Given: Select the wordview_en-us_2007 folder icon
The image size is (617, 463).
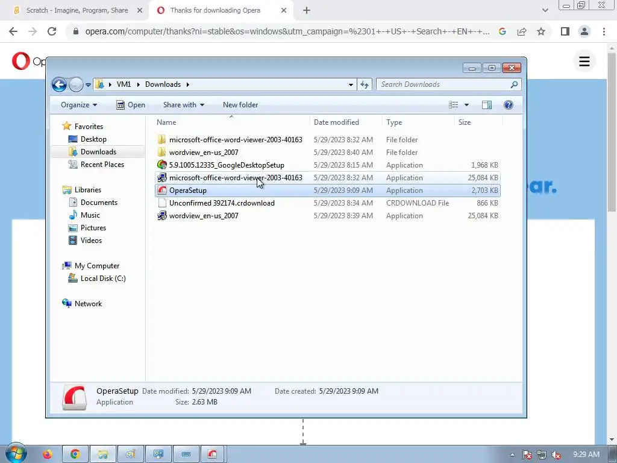Looking at the screenshot, I should click(x=161, y=153).
